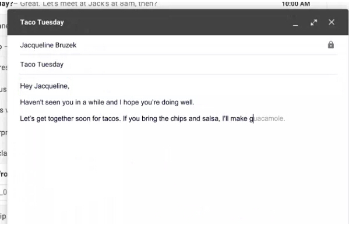Screen dimensions: 349x228
Task: Click the word 'chips' in the last sentence
Action: (x=178, y=119)
